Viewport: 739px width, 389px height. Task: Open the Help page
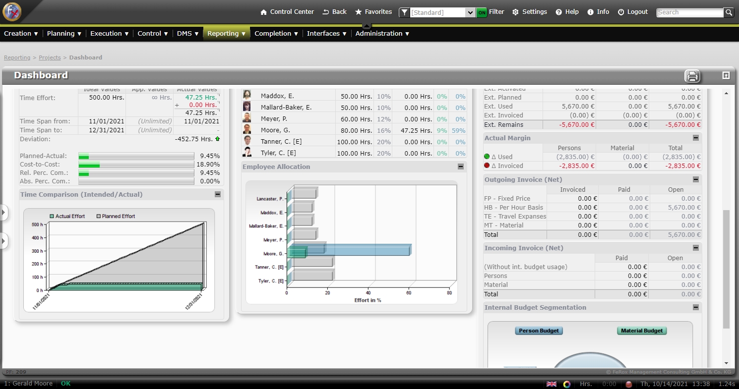click(x=567, y=12)
